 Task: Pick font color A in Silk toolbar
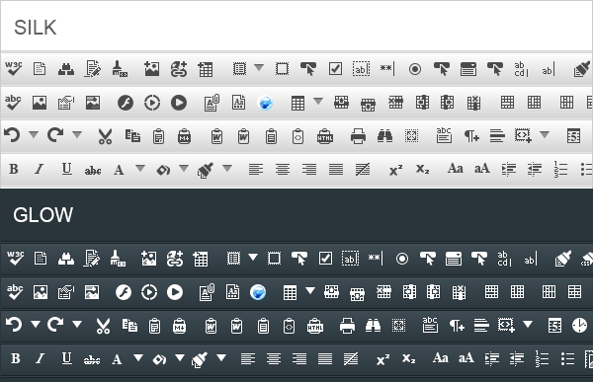[x=119, y=170]
